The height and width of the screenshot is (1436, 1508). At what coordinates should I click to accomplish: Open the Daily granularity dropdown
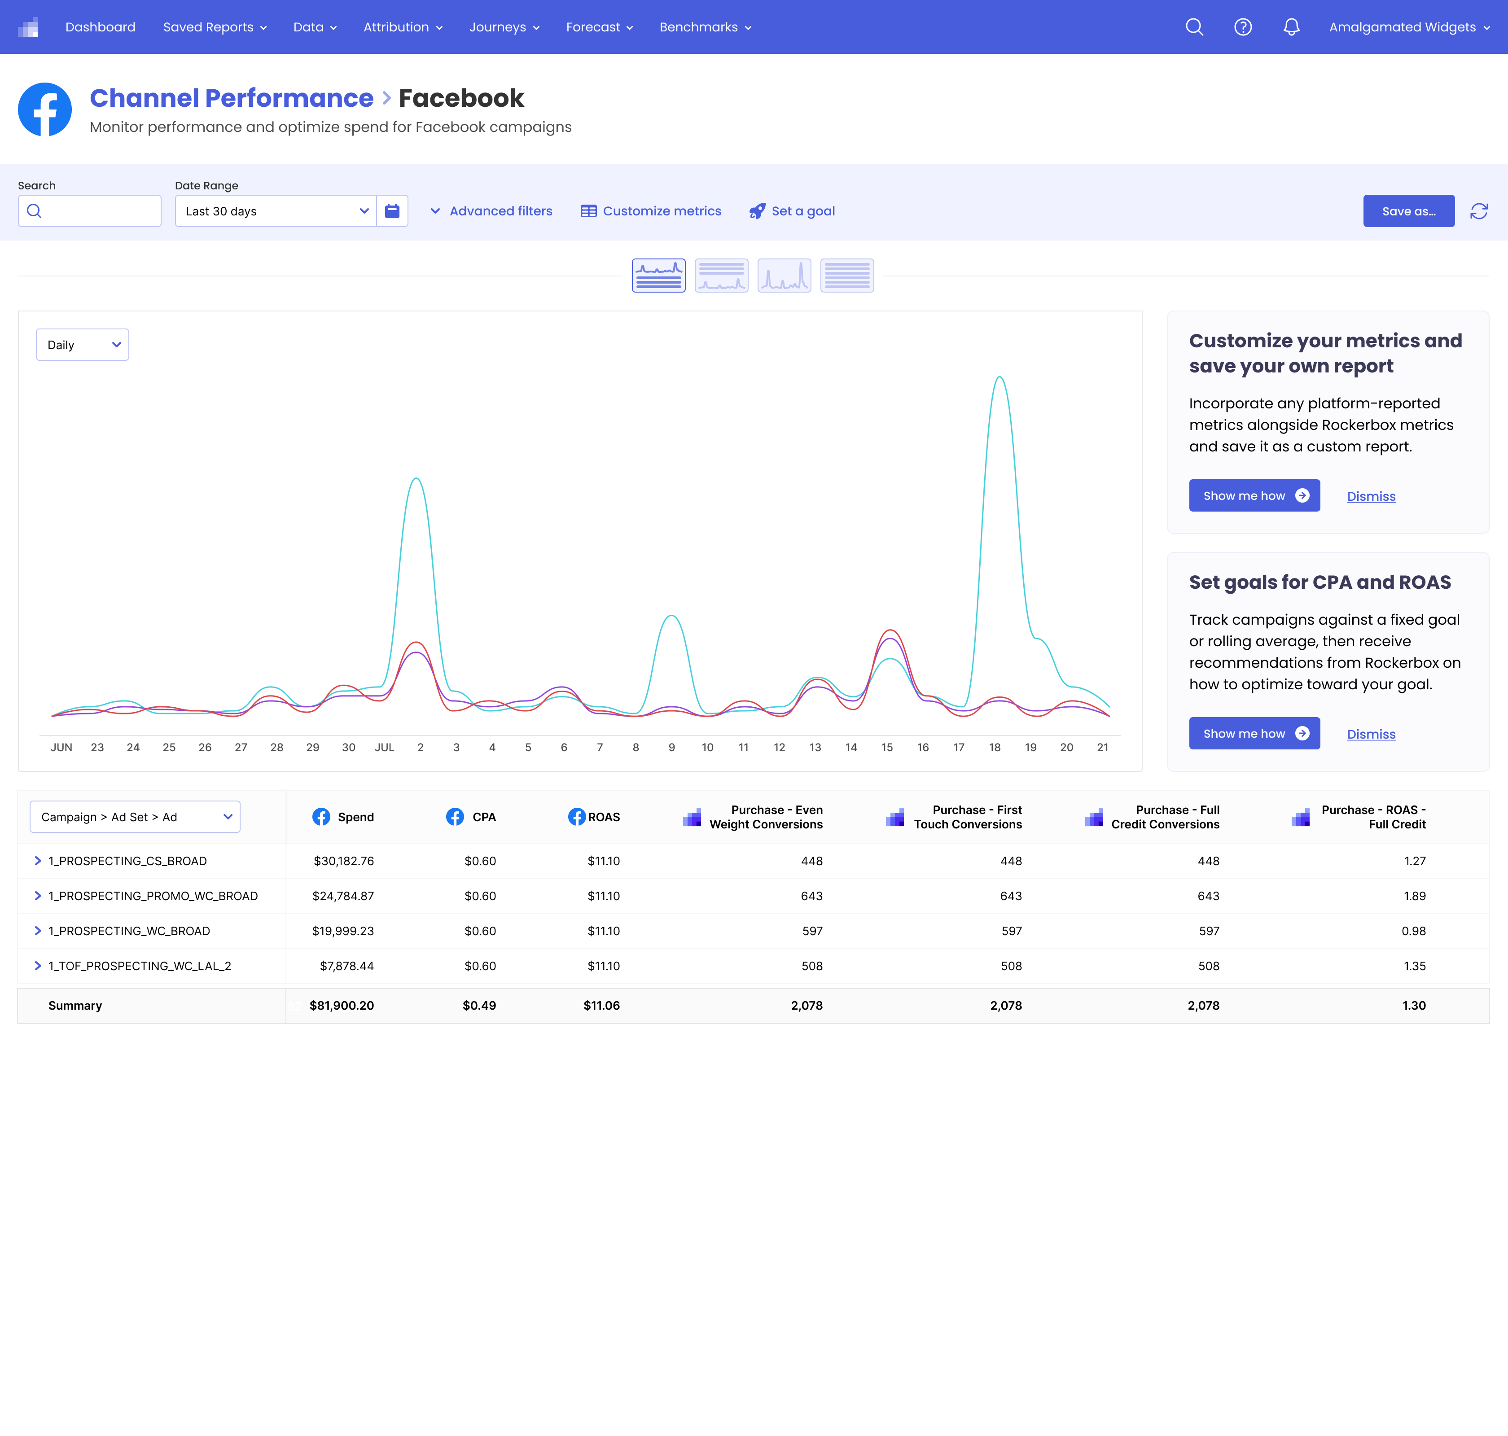click(x=83, y=345)
